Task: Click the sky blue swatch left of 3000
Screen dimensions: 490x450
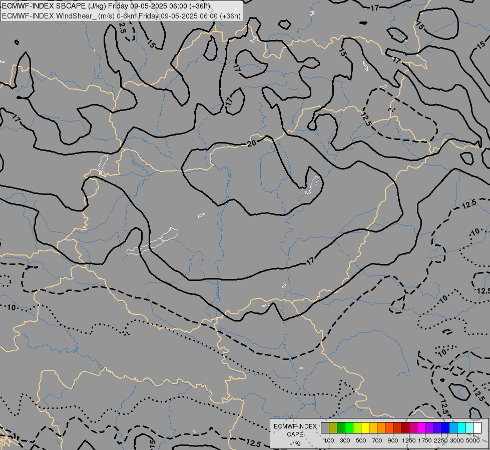Action: coord(453,428)
